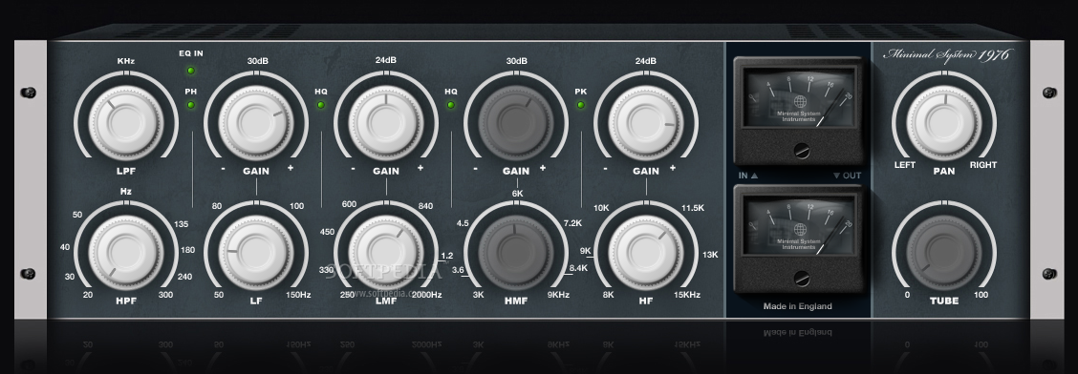Click the RIGHT pan label
This screenshot has height=374, width=1078.
click(x=983, y=165)
